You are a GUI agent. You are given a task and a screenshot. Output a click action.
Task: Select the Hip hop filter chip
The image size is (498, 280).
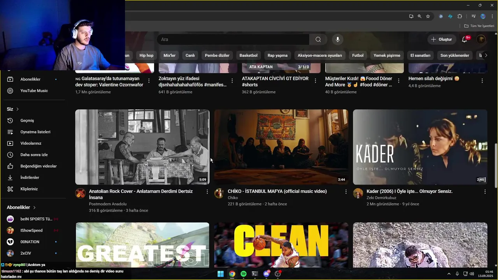click(x=146, y=55)
